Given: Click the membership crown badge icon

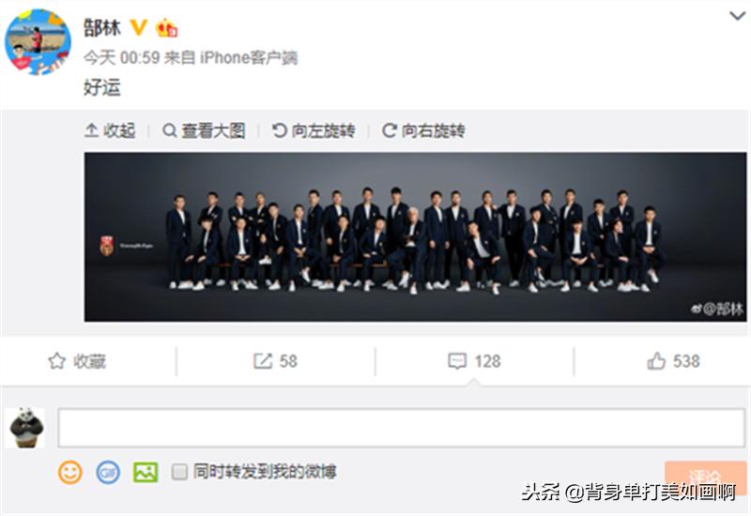Looking at the screenshot, I should click(x=166, y=28).
